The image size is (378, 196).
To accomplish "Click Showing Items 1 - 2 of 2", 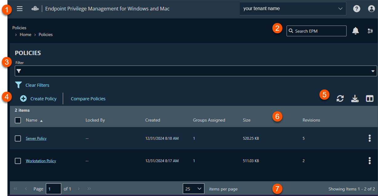I will click(x=352, y=189).
